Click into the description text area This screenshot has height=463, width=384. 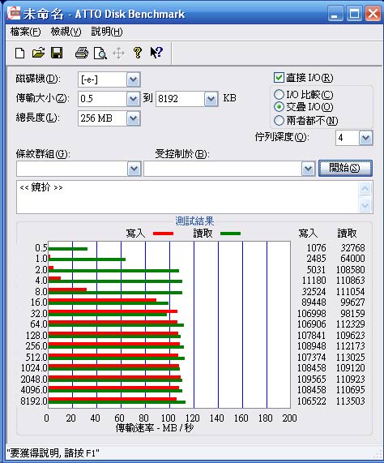(x=188, y=197)
